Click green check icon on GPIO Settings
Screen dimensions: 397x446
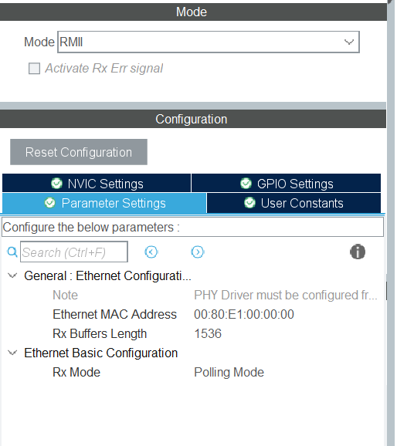(x=246, y=184)
